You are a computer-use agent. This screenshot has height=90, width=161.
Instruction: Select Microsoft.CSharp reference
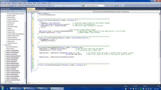point(13,26)
